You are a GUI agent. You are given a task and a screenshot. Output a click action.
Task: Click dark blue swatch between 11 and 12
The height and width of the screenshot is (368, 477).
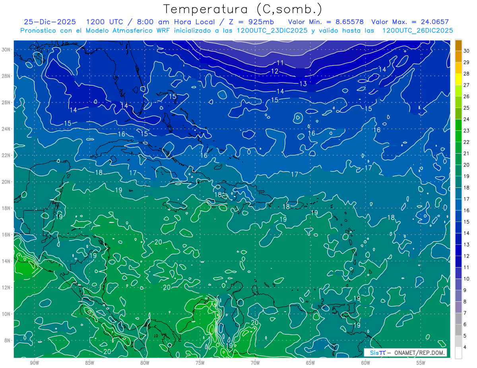click(x=458, y=262)
